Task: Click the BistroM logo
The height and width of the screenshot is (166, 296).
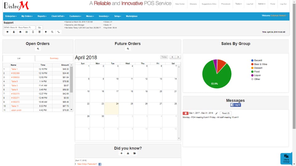Action: 16,6
